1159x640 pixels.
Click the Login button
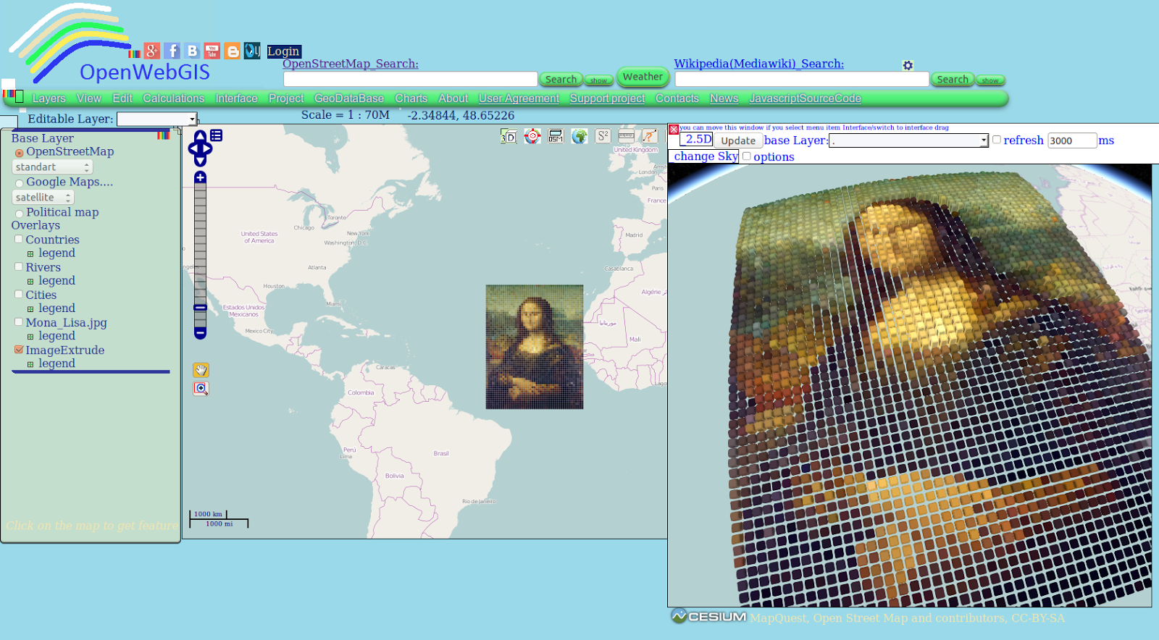[x=283, y=51]
